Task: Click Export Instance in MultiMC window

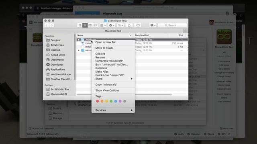Action: 224,94
